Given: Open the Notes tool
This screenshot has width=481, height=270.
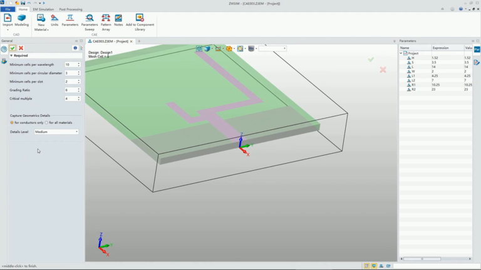Looking at the screenshot, I should point(118,21).
